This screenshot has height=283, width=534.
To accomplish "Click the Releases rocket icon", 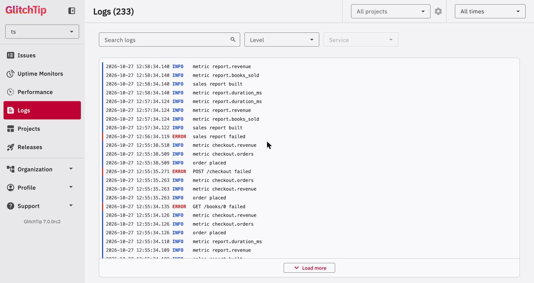I will (11, 147).
